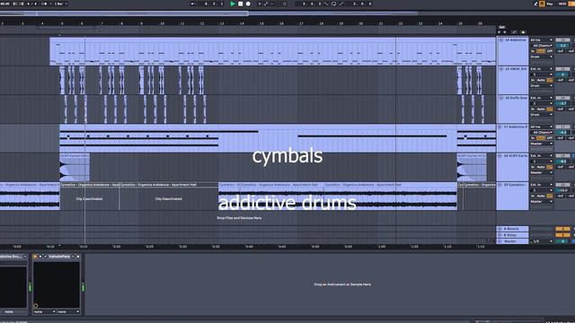This screenshot has width=575, height=323.
Task: Set track 15 monitor to Off
Action: tap(550, 80)
